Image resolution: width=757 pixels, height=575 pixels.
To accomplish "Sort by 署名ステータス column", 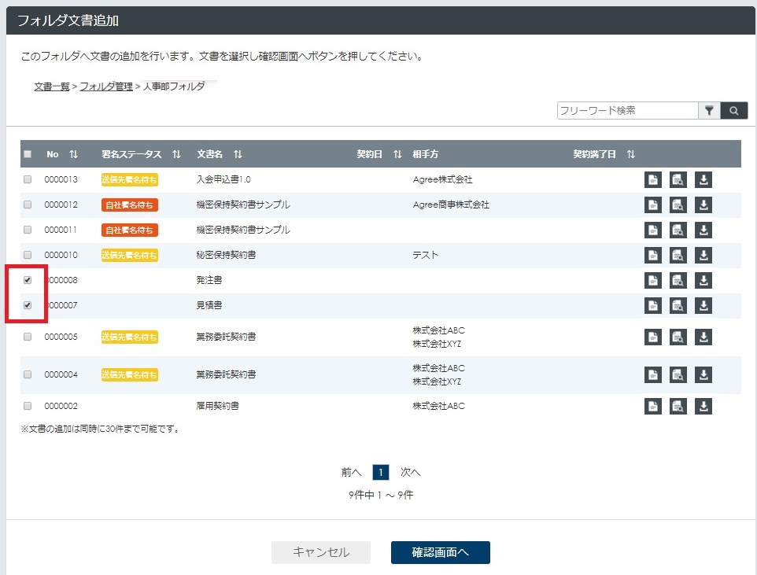I will 176,154.
